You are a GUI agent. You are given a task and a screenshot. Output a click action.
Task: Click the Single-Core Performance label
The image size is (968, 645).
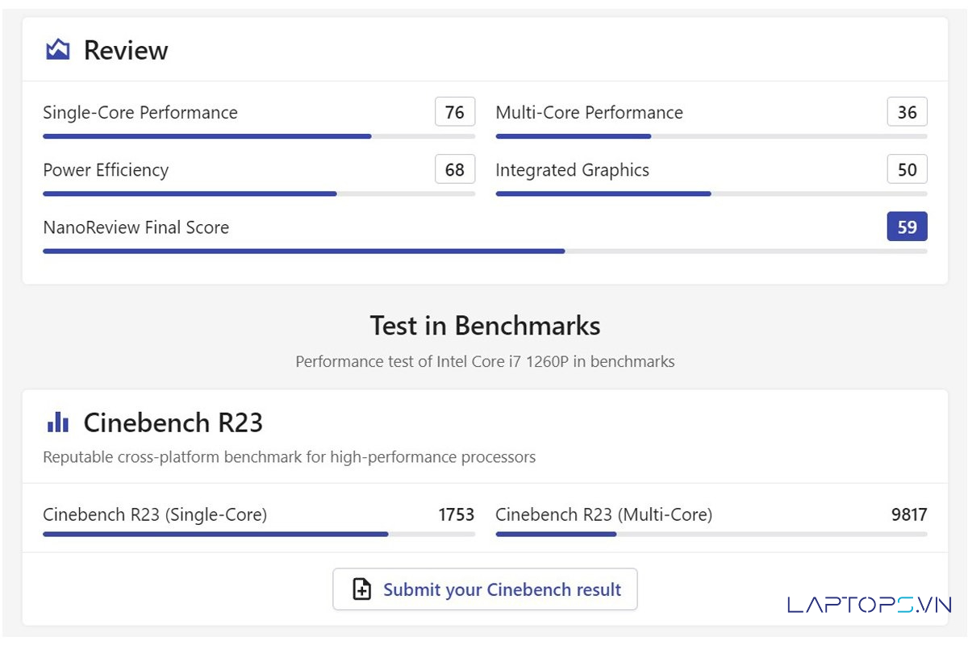click(140, 112)
